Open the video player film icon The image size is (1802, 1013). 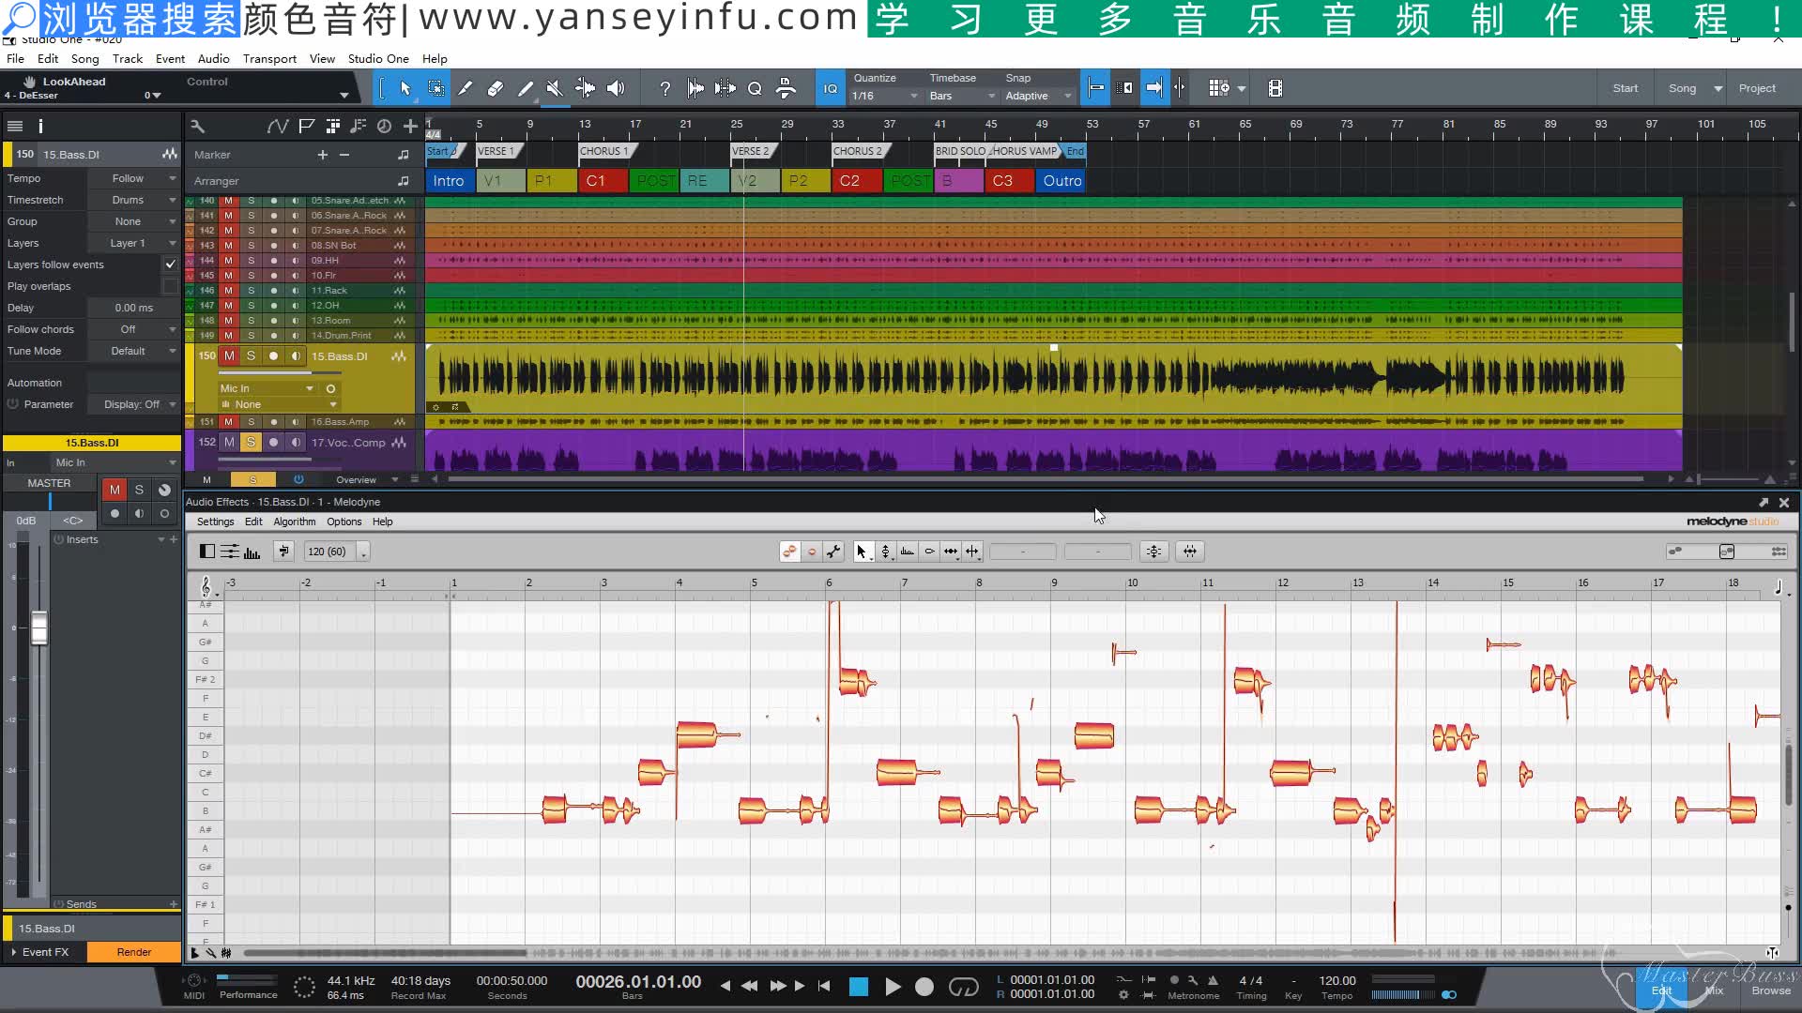(x=1275, y=88)
